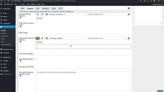Image resolution: width=164 pixels, height=92 pixels.
Task: Open All Sites submenu item
Action: pyautogui.click(x=3, y=31)
